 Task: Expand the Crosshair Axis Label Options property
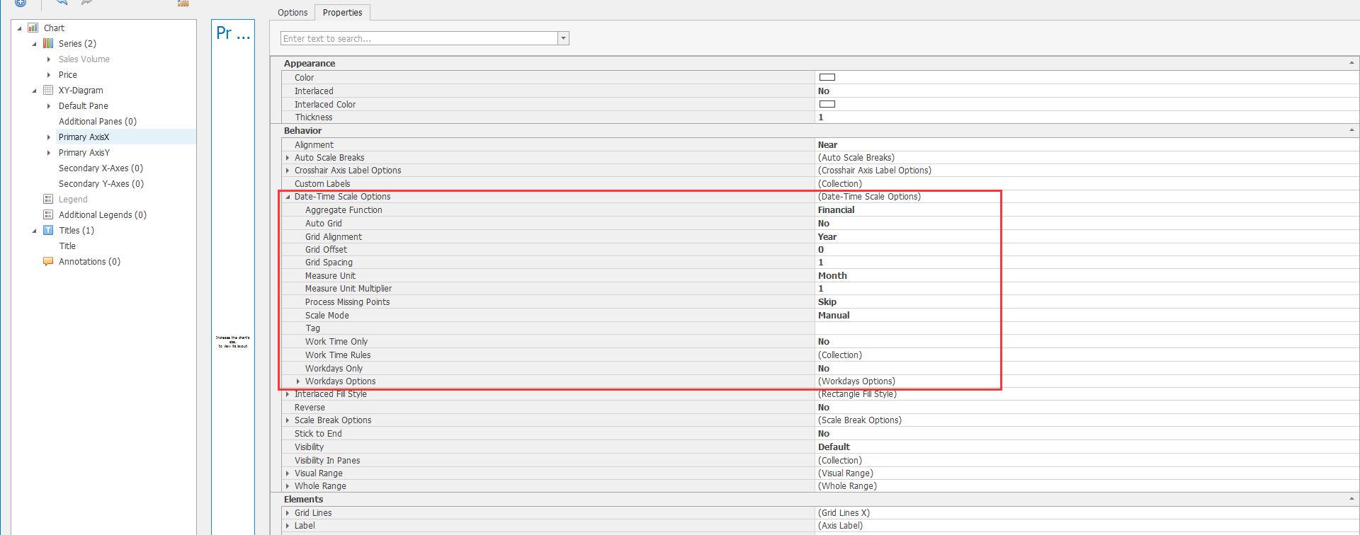[288, 171]
